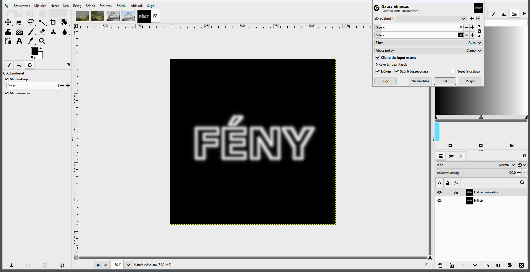
Task: Toggle the Előkép preview checkbox
Action: [x=378, y=71]
